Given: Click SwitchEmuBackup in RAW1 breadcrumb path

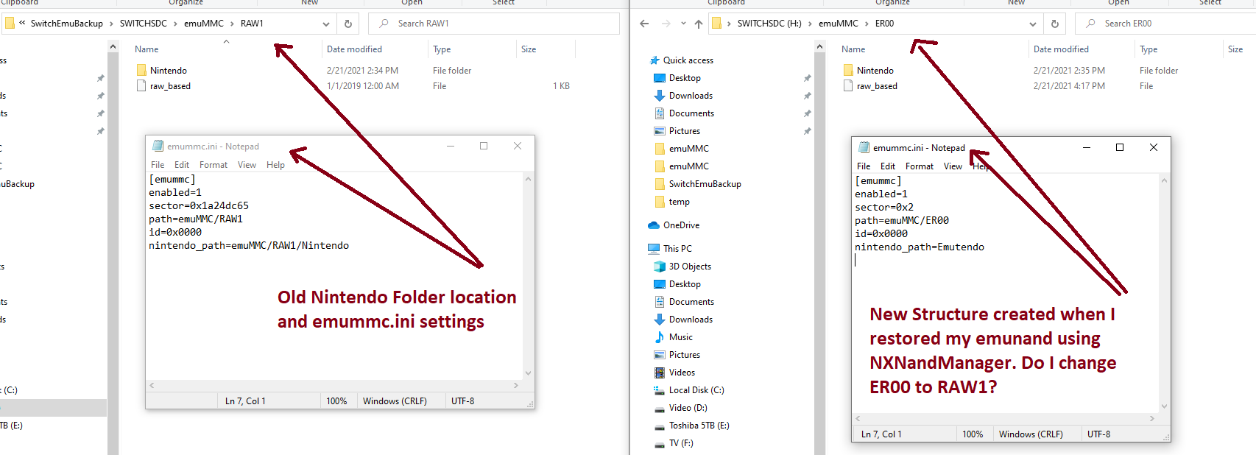Looking at the screenshot, I should coord(67,24).
